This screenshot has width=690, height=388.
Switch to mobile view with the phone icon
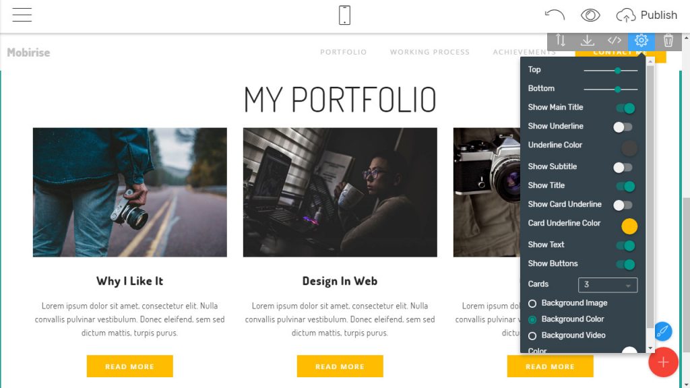click(x=344, y=14)
